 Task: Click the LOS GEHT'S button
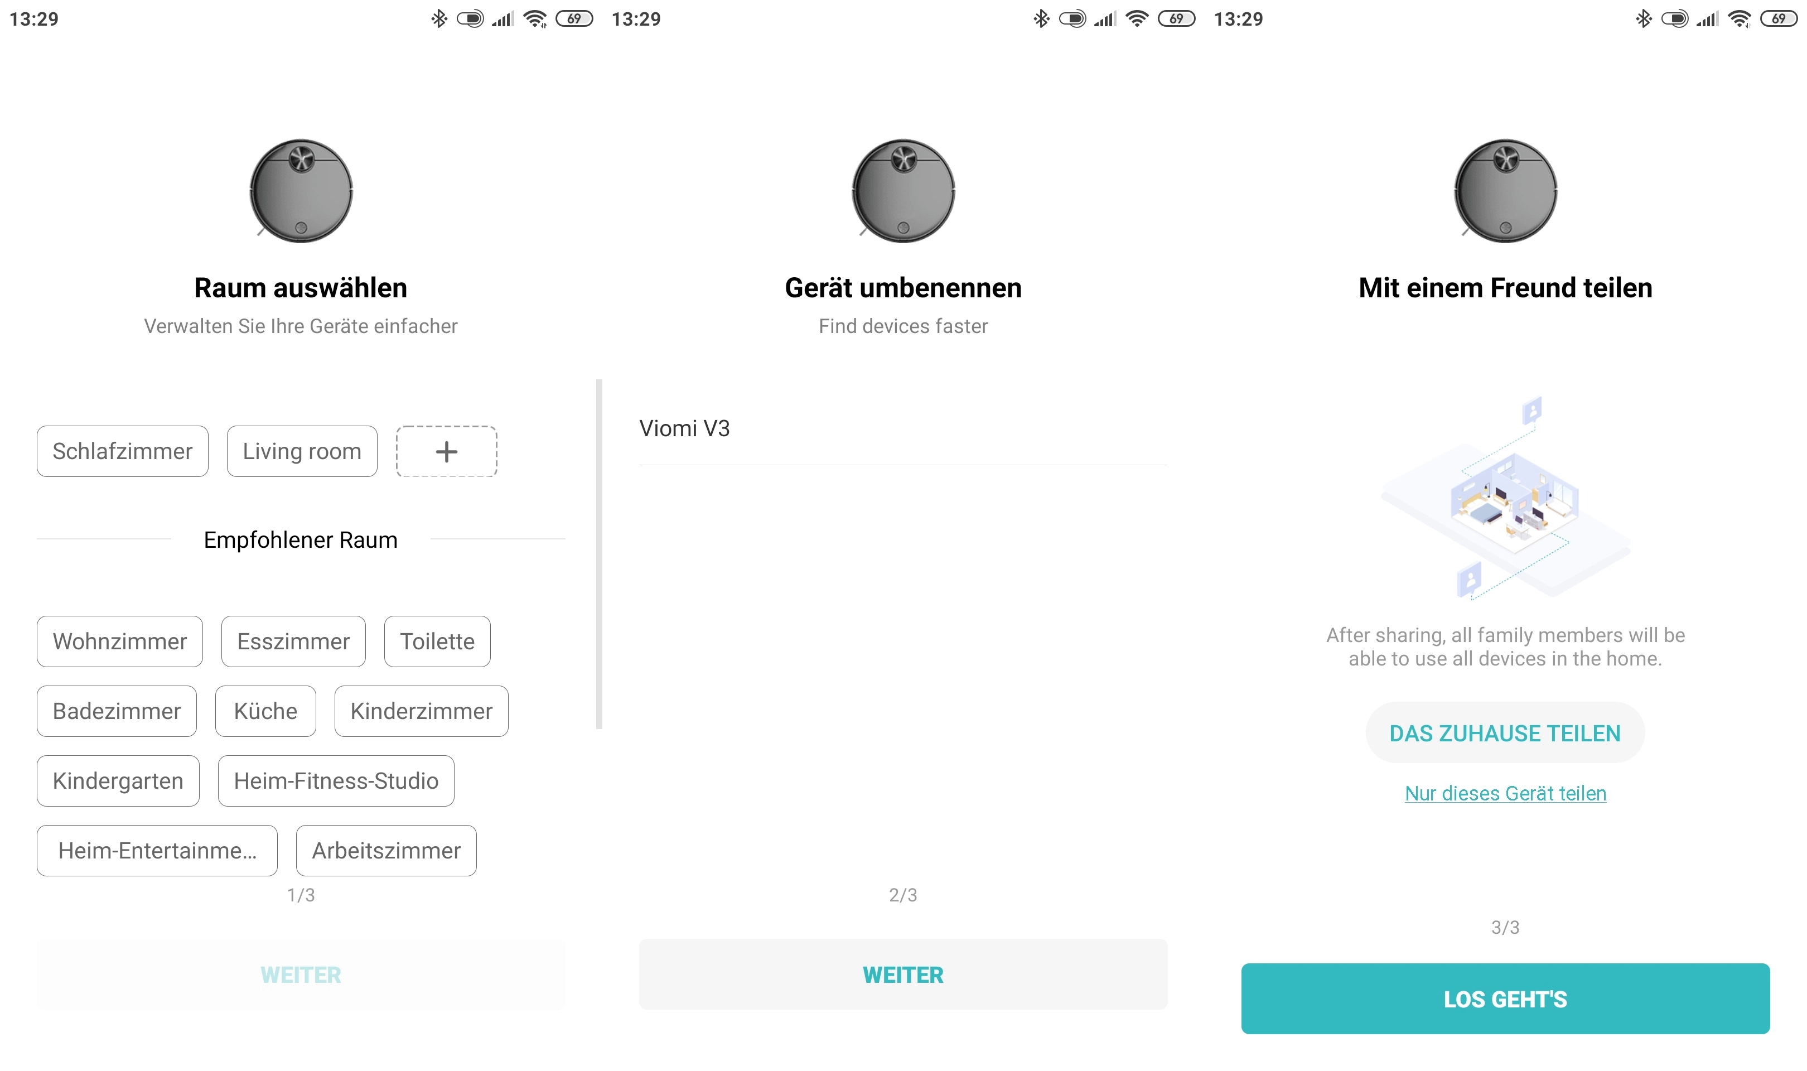click(x=1505, y=999)
